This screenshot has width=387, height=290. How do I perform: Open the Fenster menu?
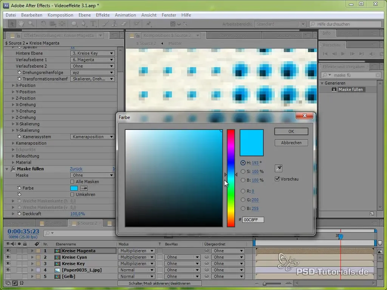169,15
